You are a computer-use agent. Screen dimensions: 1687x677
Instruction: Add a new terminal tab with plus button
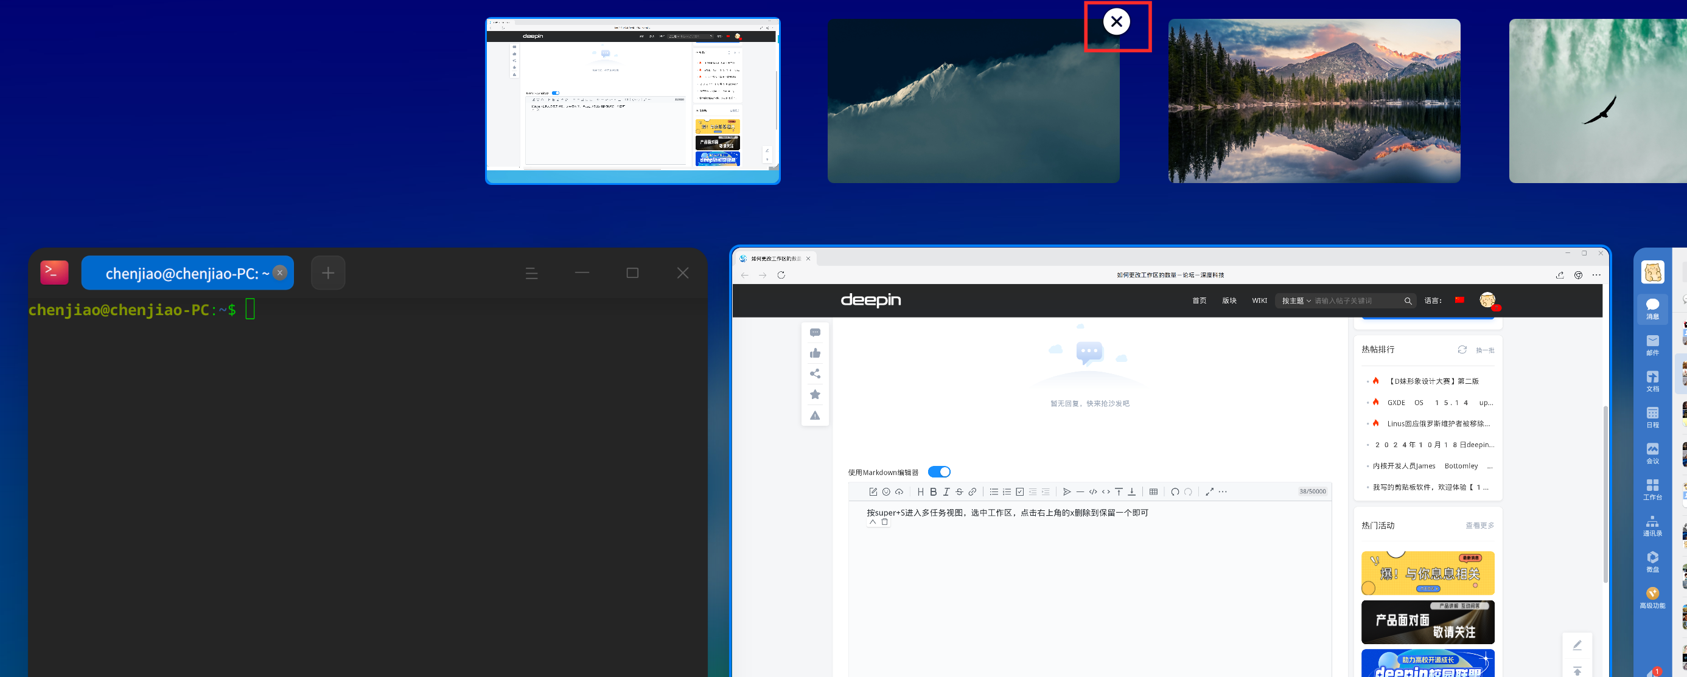(x=328, y=273)
